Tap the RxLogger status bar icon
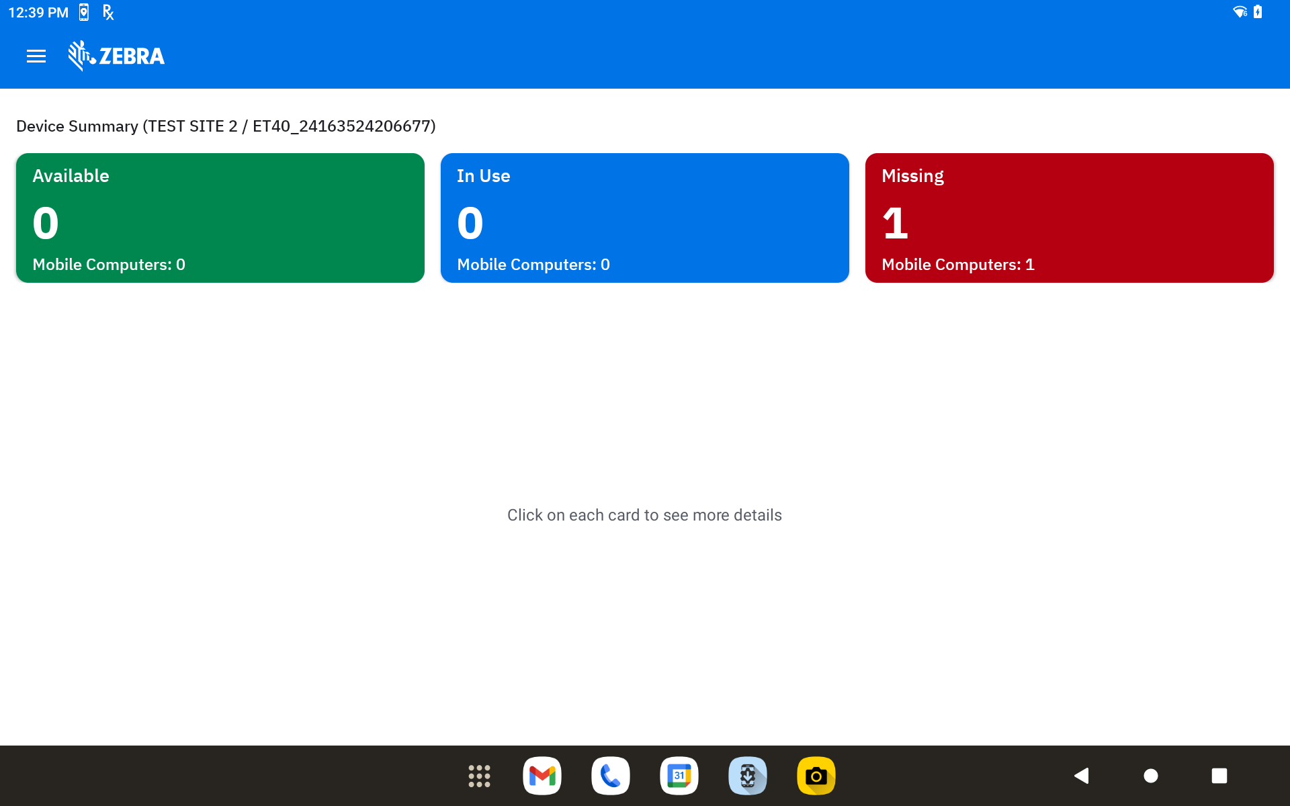Image resolution: width=1290 pixels, height=806 pixels. tap(108, 12)
